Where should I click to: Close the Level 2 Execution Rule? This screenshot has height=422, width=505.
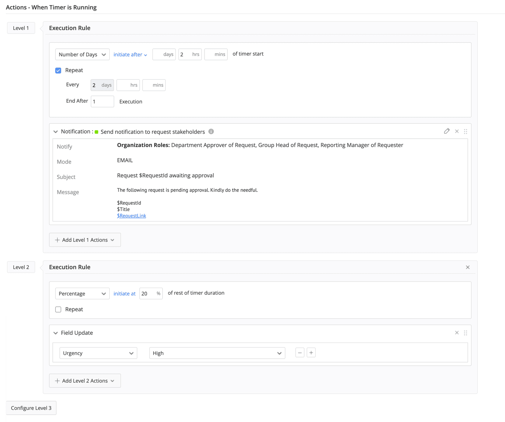click(468, 267)
